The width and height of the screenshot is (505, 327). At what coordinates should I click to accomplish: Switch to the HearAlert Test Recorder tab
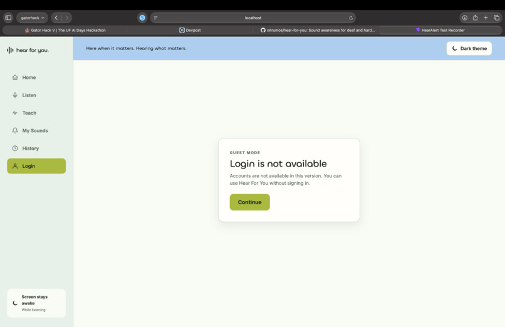[440, 30]
